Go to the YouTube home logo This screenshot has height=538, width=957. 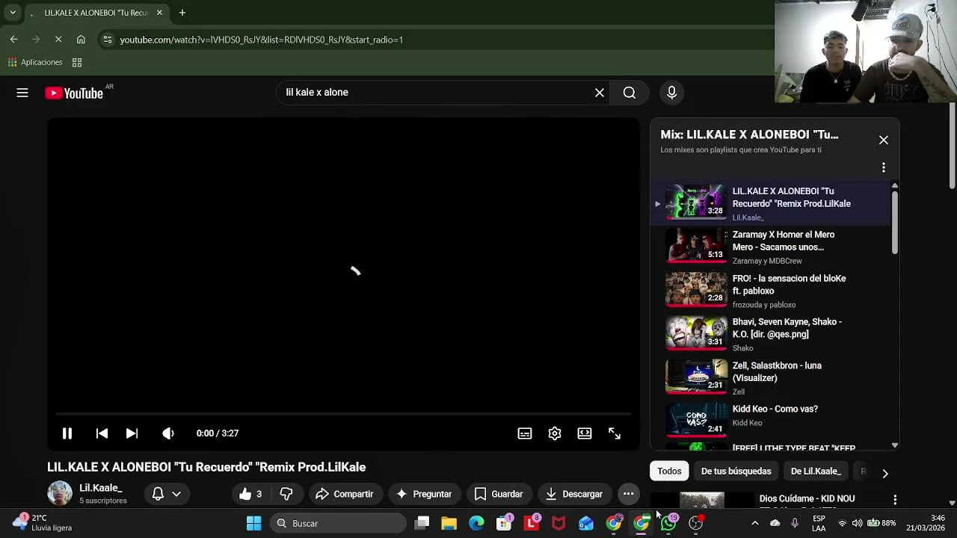pos(74,93)
